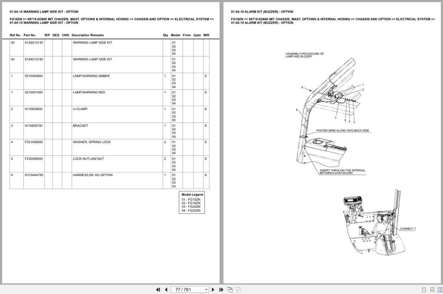Select part number 0515400800

34,76
